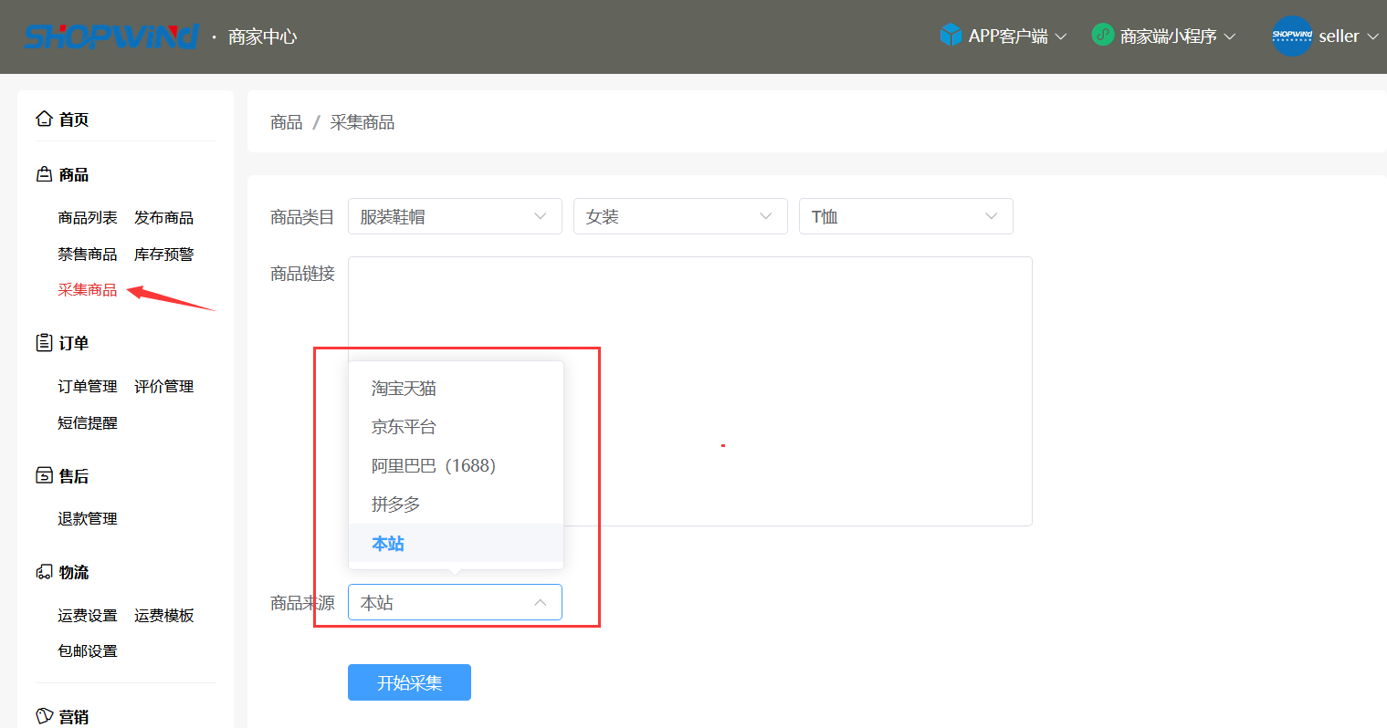Open the 女装 subcategory dropdown
Viewport: 1387px width, 728px height.
click(x=680, y=216)
